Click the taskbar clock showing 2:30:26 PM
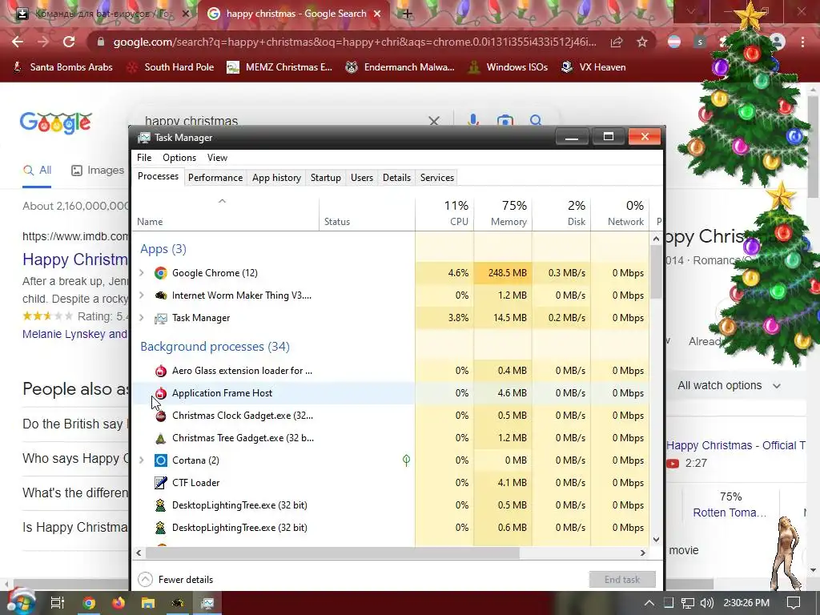The height and width of the screenshot is (615, 820). point(746,603)
